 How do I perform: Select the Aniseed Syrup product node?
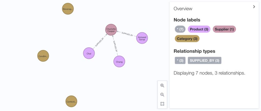tap(142, 38)
